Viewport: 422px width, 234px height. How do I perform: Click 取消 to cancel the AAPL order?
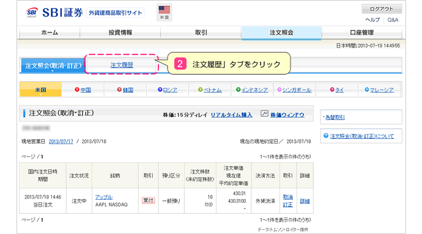tap(288, 197)
